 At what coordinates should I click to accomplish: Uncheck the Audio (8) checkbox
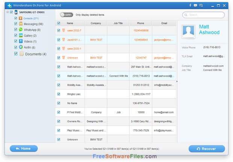click(16, 47)
